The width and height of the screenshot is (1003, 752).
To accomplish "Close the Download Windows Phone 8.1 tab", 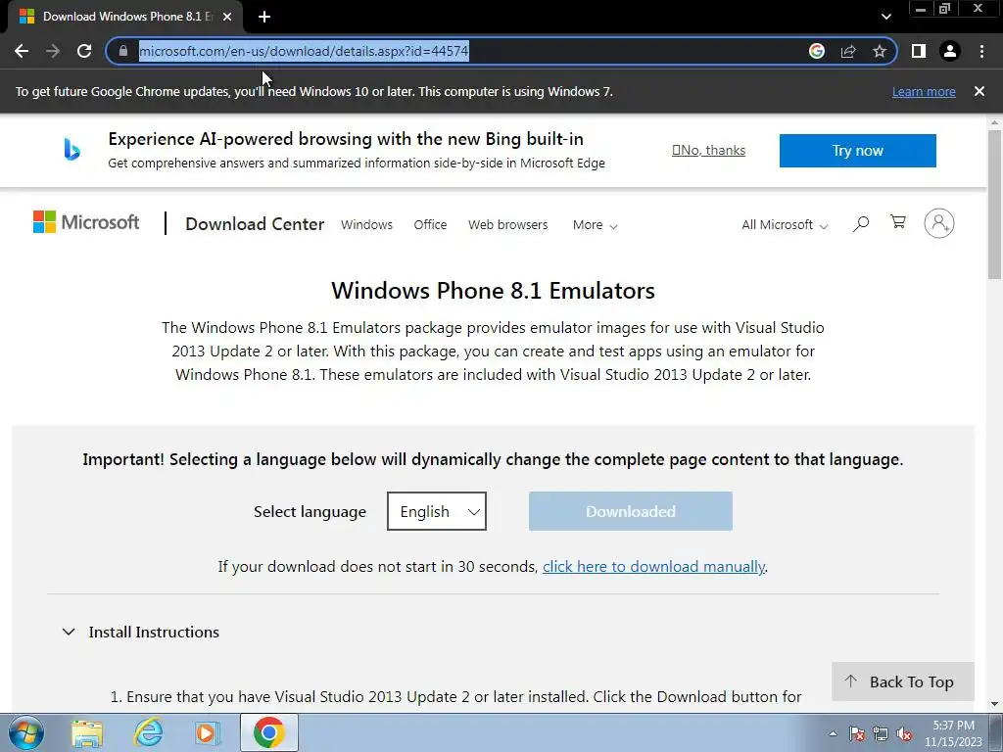I will (227, 17).
